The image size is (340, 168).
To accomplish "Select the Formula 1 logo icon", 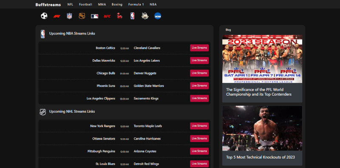I will coord(57,16).
